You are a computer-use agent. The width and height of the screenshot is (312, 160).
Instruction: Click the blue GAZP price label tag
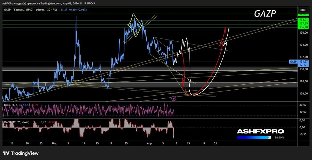(x=293, y=62)
